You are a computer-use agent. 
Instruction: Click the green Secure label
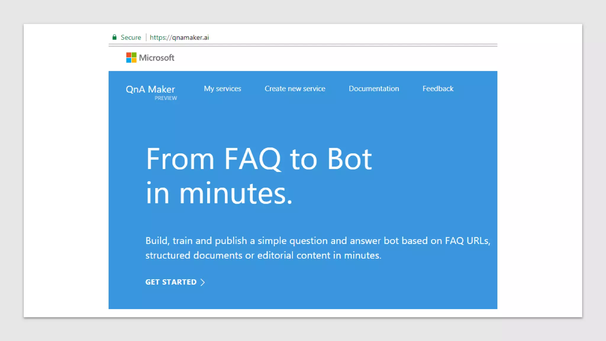(x=131, y=37)
